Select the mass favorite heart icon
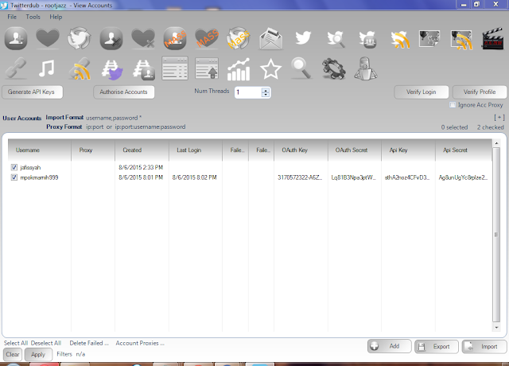This screenshot has width=509, height=366. [207, 38]
